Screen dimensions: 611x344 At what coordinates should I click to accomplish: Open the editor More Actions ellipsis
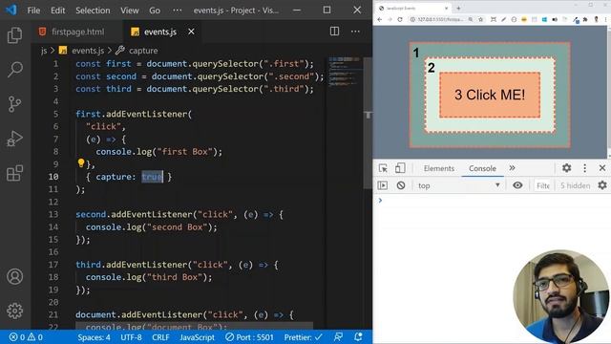point(355,32)
